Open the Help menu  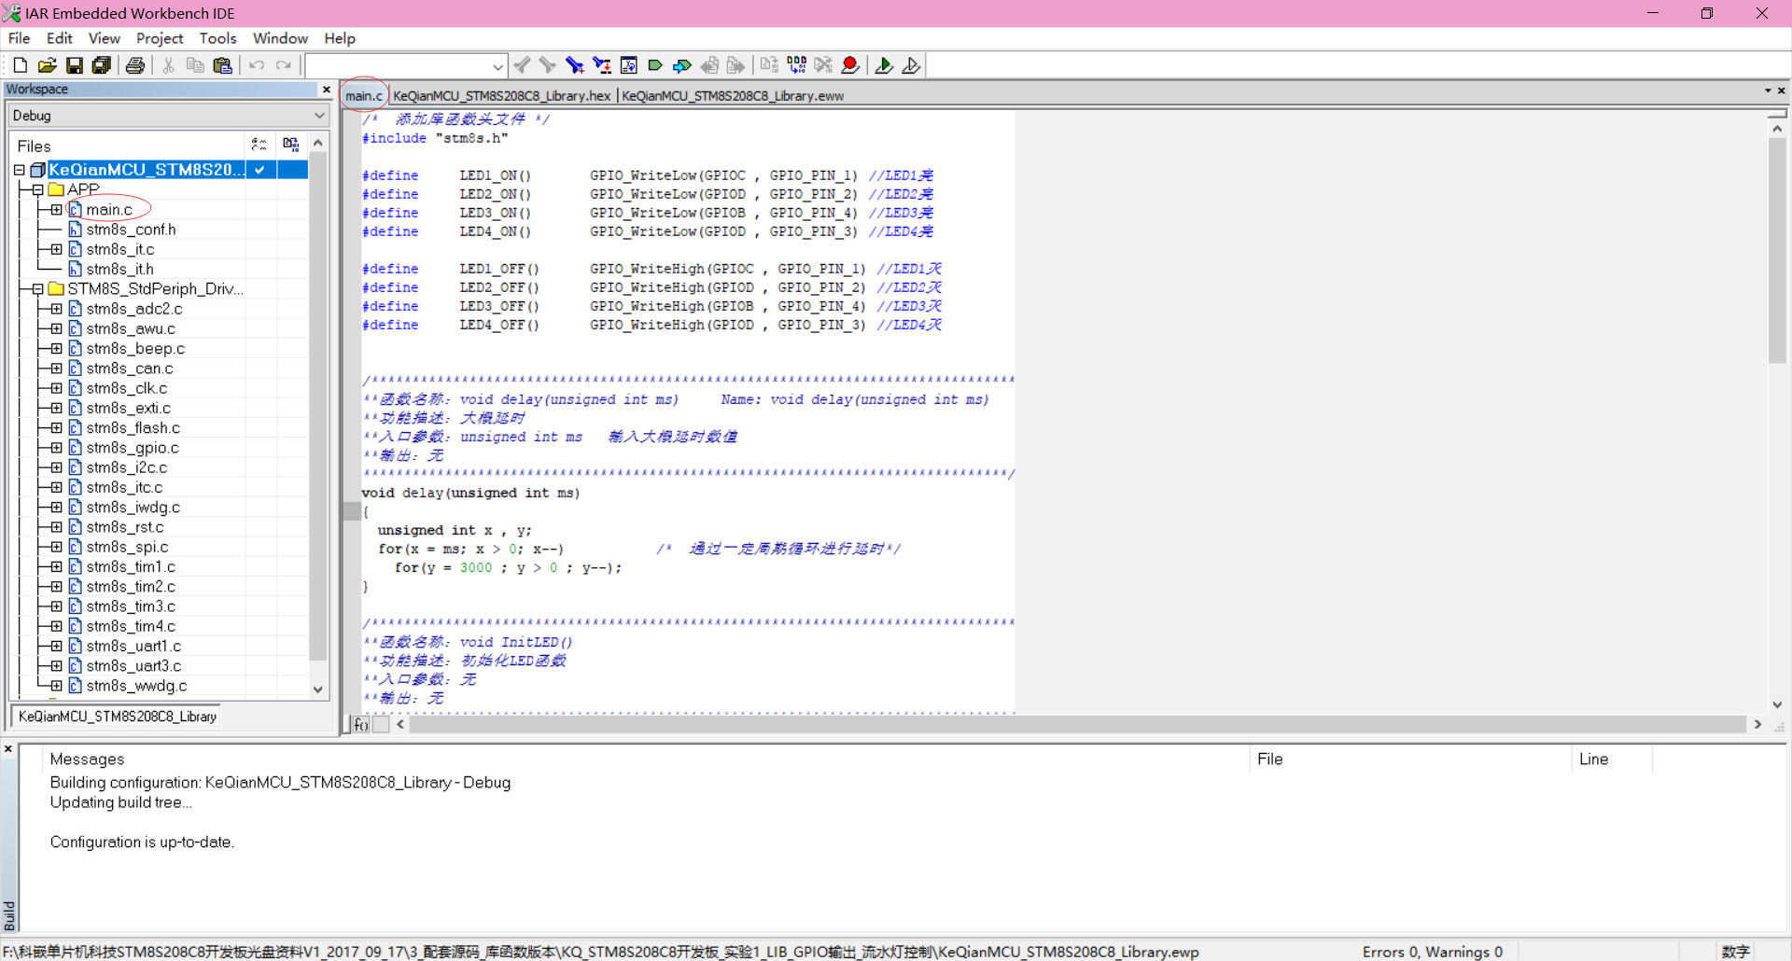(x=340, y=38)
